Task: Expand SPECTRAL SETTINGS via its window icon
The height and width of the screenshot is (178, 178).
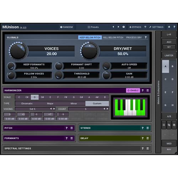Action: [x=148, y=148]
